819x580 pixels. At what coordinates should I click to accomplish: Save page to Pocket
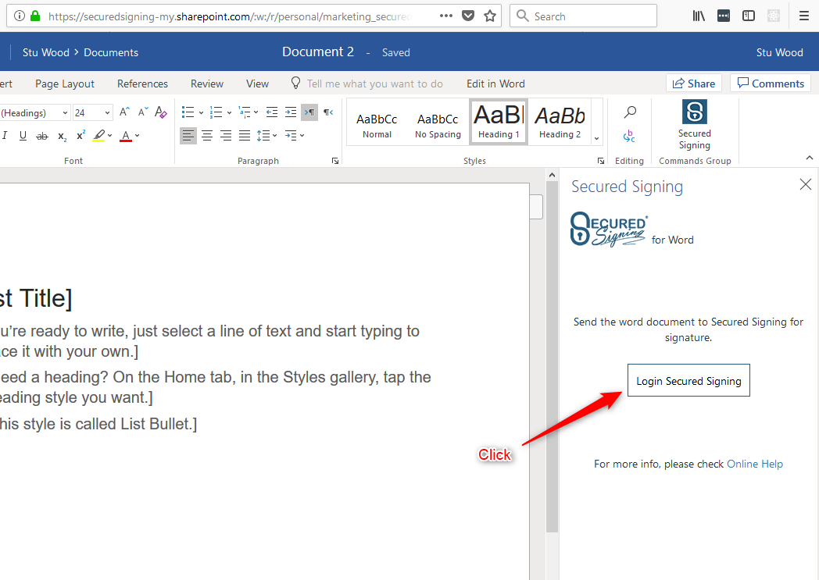[x=468, y=16]
